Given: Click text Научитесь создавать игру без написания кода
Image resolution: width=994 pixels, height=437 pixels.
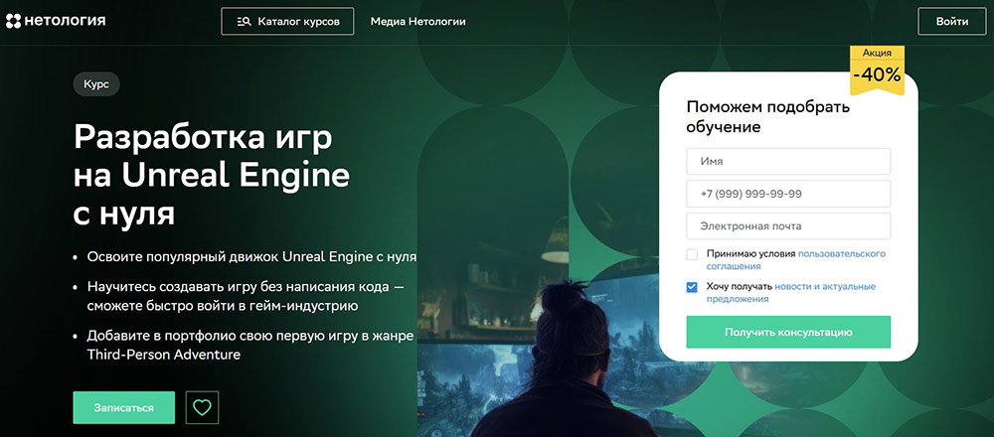Looking at the screenshot, I should coord(246,296).
